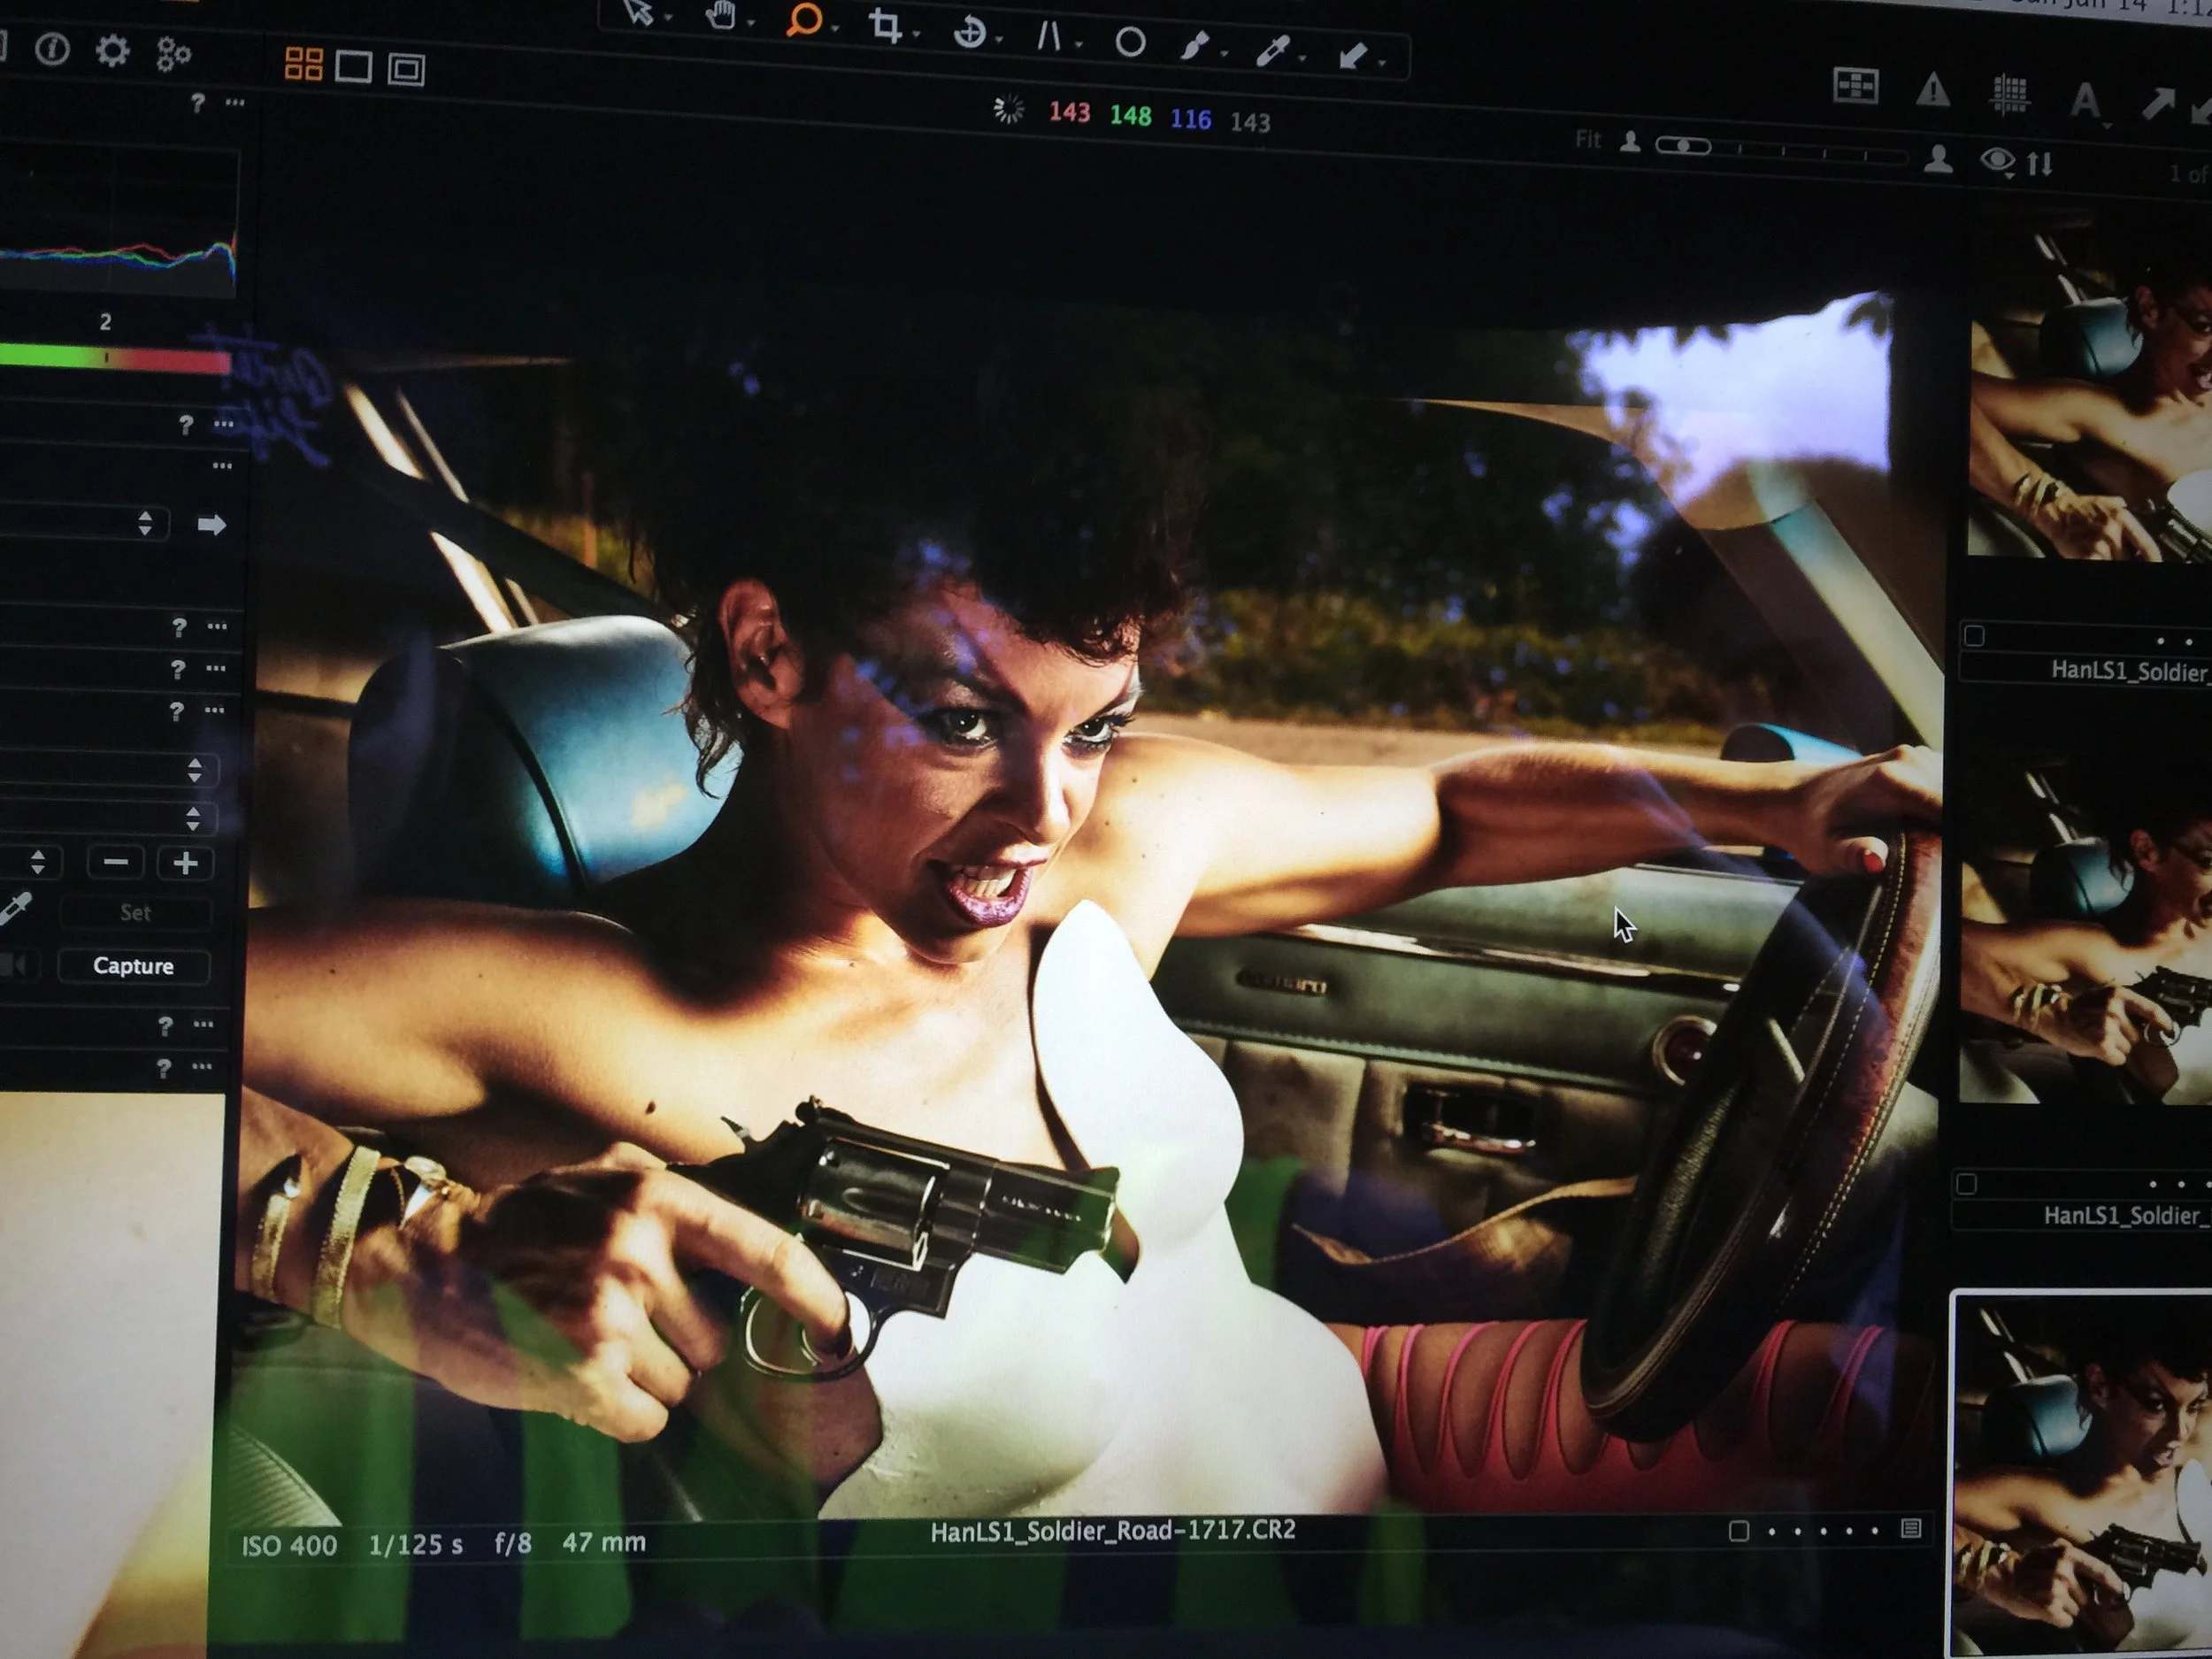Screen dimensions: 2212x1659
Task: Click the minus button in left panel
Action: [x=115, y=862]
